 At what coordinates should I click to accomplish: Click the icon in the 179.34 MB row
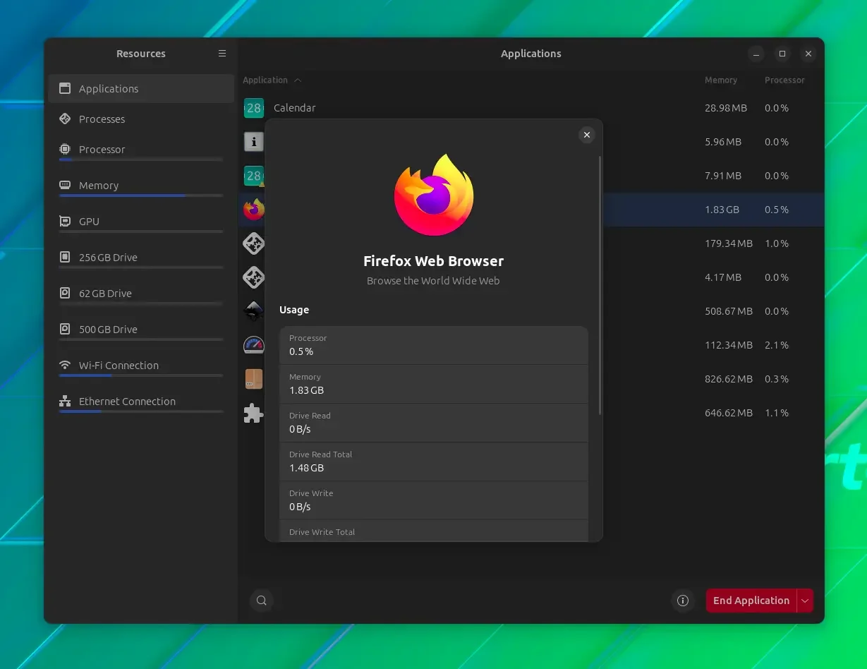[x=253, y=243]
